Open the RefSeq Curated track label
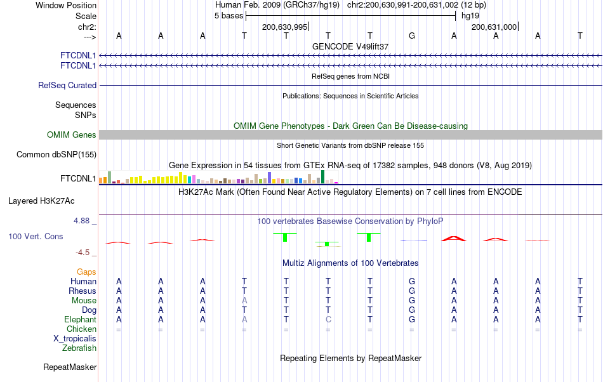The height and width of the screenshot is (382, 603). pos(67,85)
